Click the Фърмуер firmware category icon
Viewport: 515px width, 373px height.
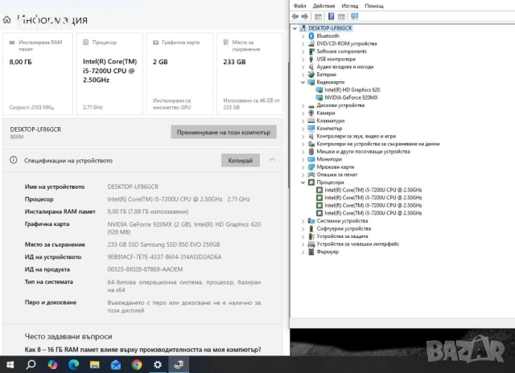pos(311,252)
